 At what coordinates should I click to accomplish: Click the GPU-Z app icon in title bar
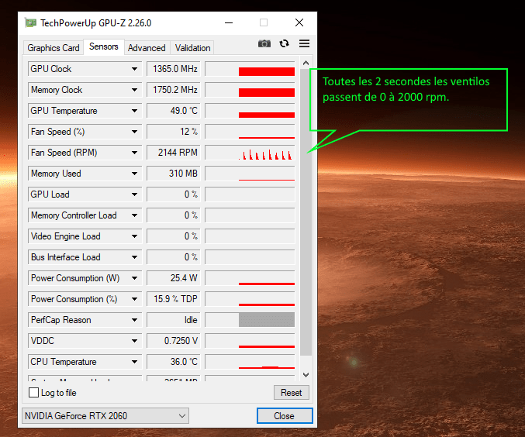[x=30, y=22]
